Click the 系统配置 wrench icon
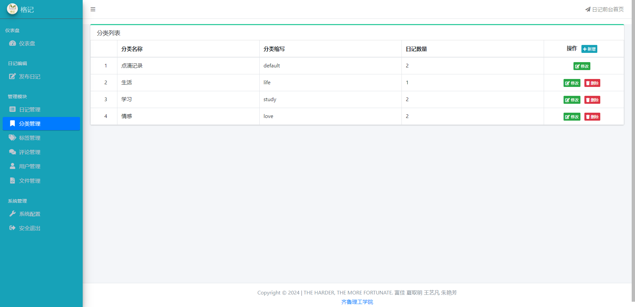Image resolution: width=635 pixels, height=307 pixels. 13,214
